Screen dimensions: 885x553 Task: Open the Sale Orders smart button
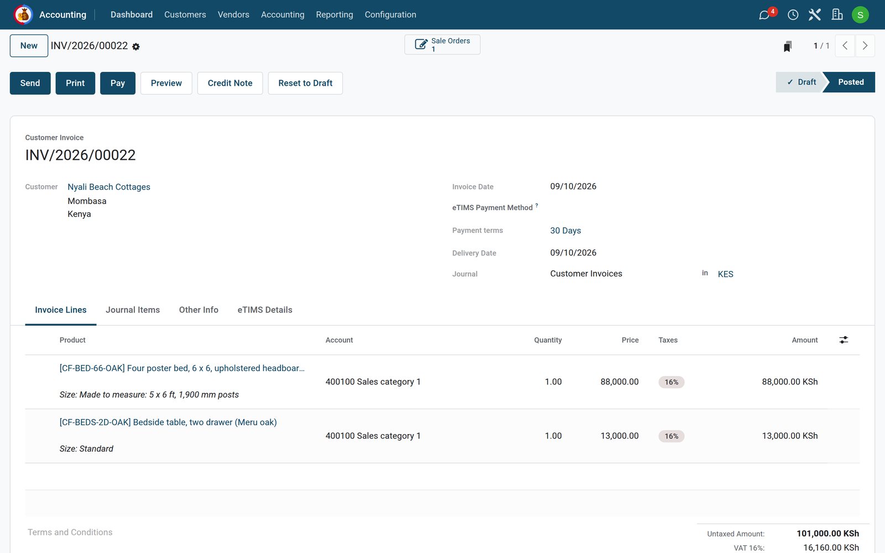(x=442, y=45)
